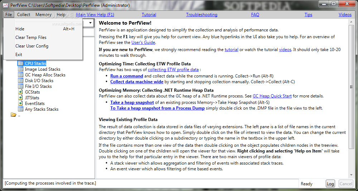Click the Image Load Stacks icon

pos(20,69)
